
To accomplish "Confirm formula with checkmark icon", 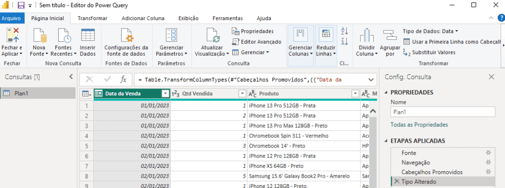I will (108, 79).
